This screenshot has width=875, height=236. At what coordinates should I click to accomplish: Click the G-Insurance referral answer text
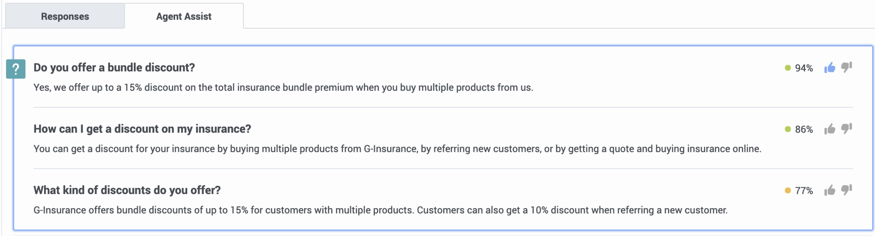397,149
